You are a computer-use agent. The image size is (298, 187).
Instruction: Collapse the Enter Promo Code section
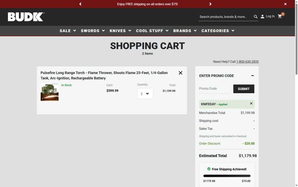click(x=252, y=76)
